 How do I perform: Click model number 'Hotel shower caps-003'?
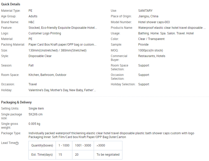point(154,22)
